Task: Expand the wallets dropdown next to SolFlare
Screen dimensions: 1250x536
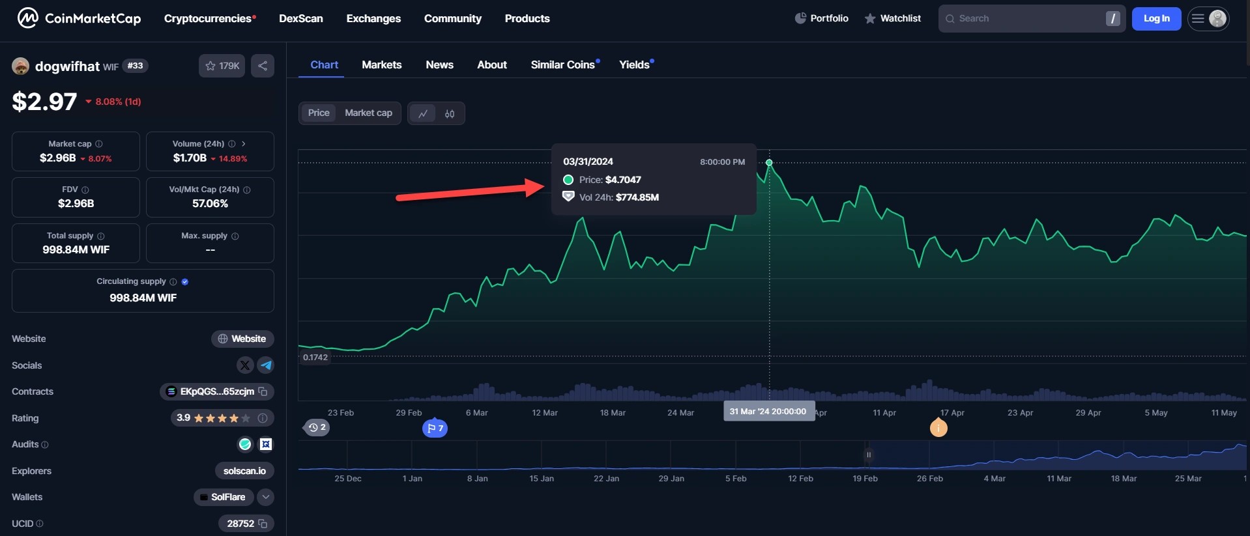Action: (x=265, y=497)
